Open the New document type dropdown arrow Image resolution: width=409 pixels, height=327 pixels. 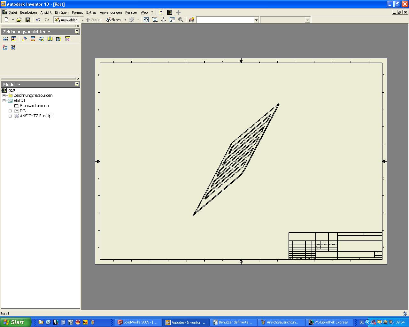click(x=13, y=20)
